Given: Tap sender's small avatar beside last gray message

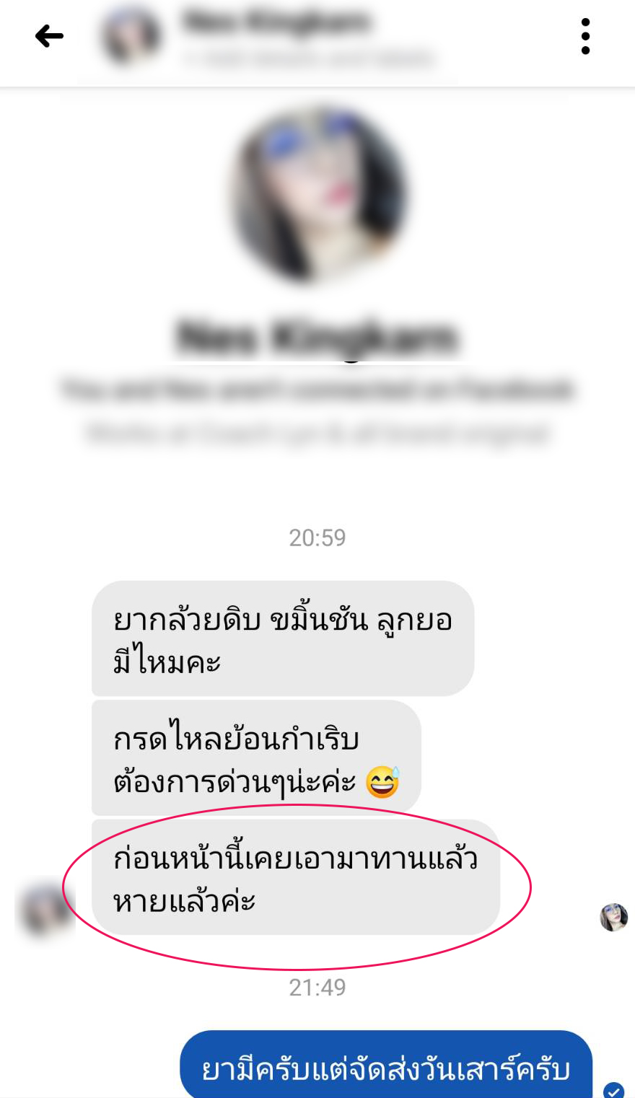Looking at the screenshot, I should (45, 908).
